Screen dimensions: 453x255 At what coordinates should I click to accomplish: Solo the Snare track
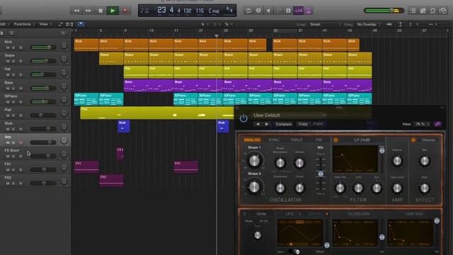point(13,62)
